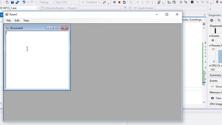
Task: Click the Save All icon
Action: point(17,2)
